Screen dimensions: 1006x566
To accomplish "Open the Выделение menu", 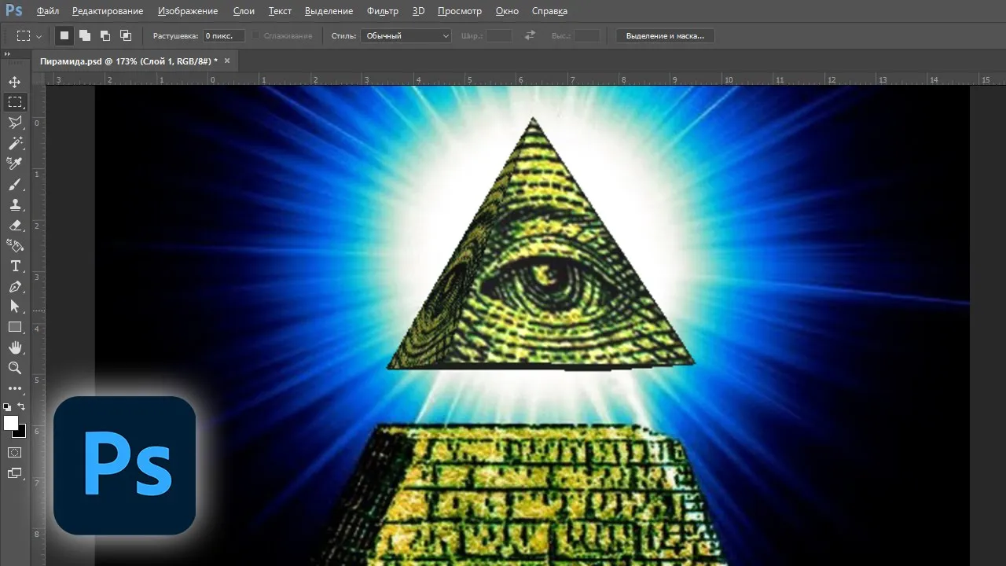I will (329, 11).
